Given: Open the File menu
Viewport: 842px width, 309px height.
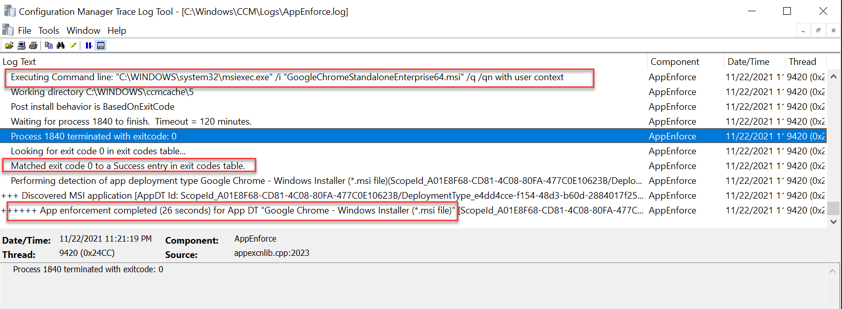Looking at the screenshot, I should tap(24, 31).
